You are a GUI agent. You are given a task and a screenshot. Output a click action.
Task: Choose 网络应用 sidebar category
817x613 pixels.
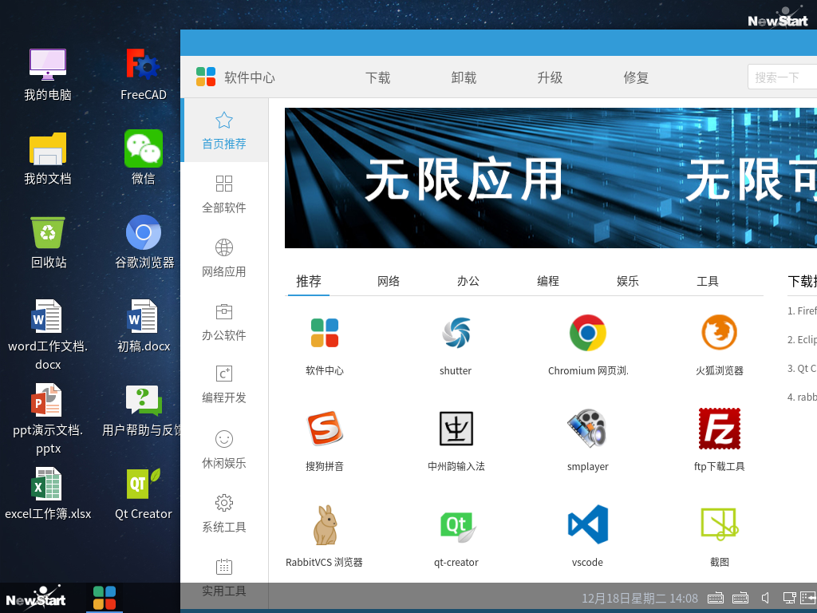pos(224,258)
